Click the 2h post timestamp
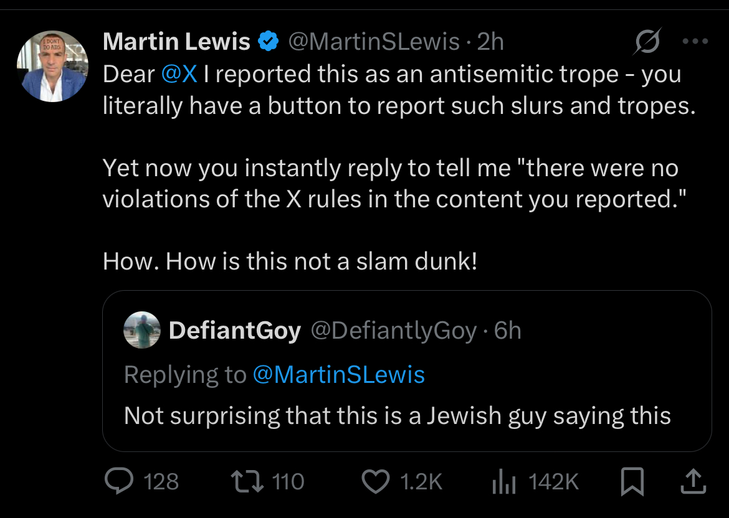Screen dimensions: 729x518 click(x=490, y=42)
